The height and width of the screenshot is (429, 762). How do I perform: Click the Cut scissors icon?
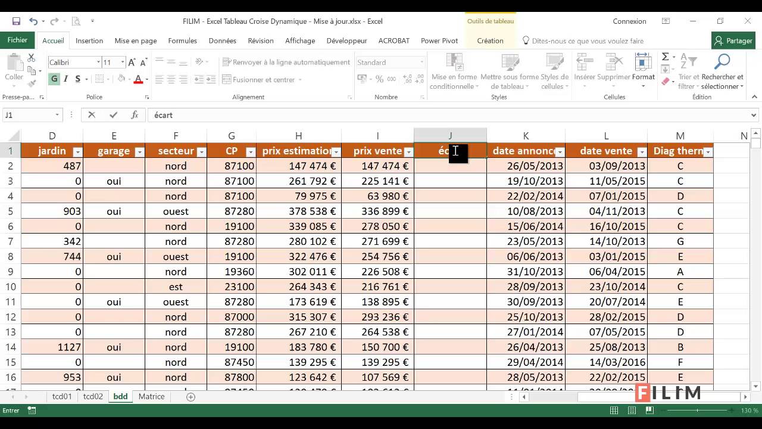point(32,58)
